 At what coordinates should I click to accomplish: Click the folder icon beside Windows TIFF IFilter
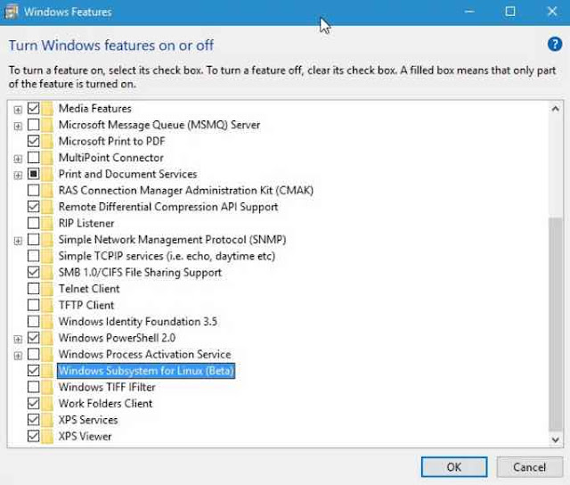point(47,387)
